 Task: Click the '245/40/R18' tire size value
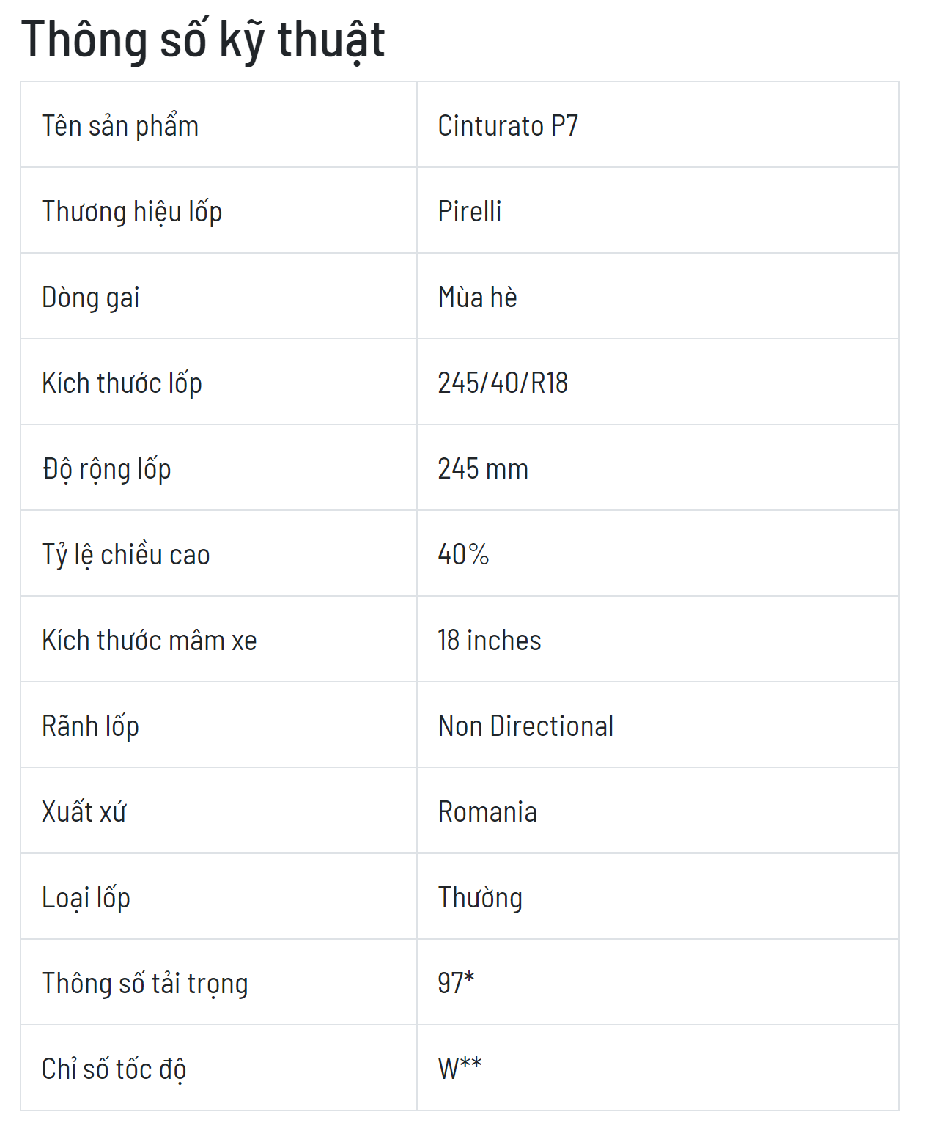[503, 383]
